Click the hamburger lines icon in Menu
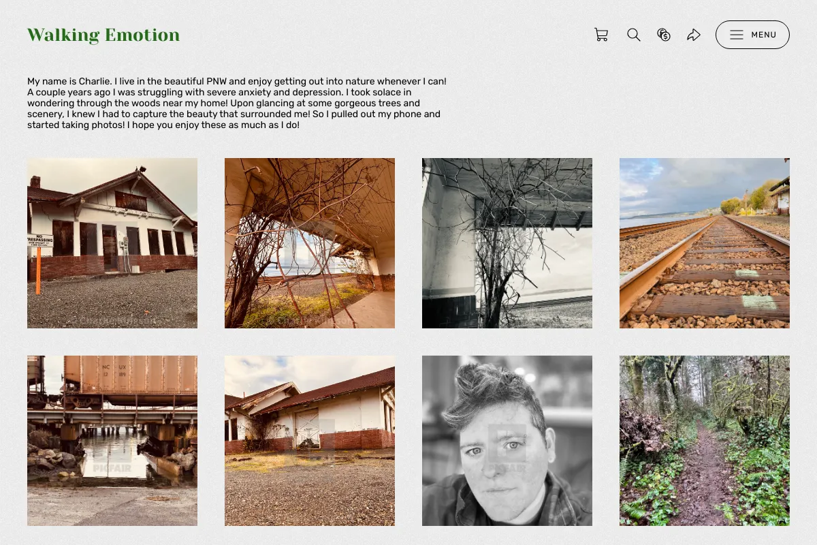 (737, 35)
